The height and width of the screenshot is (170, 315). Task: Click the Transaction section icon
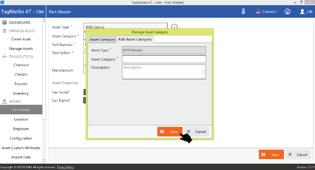[5, 57]
